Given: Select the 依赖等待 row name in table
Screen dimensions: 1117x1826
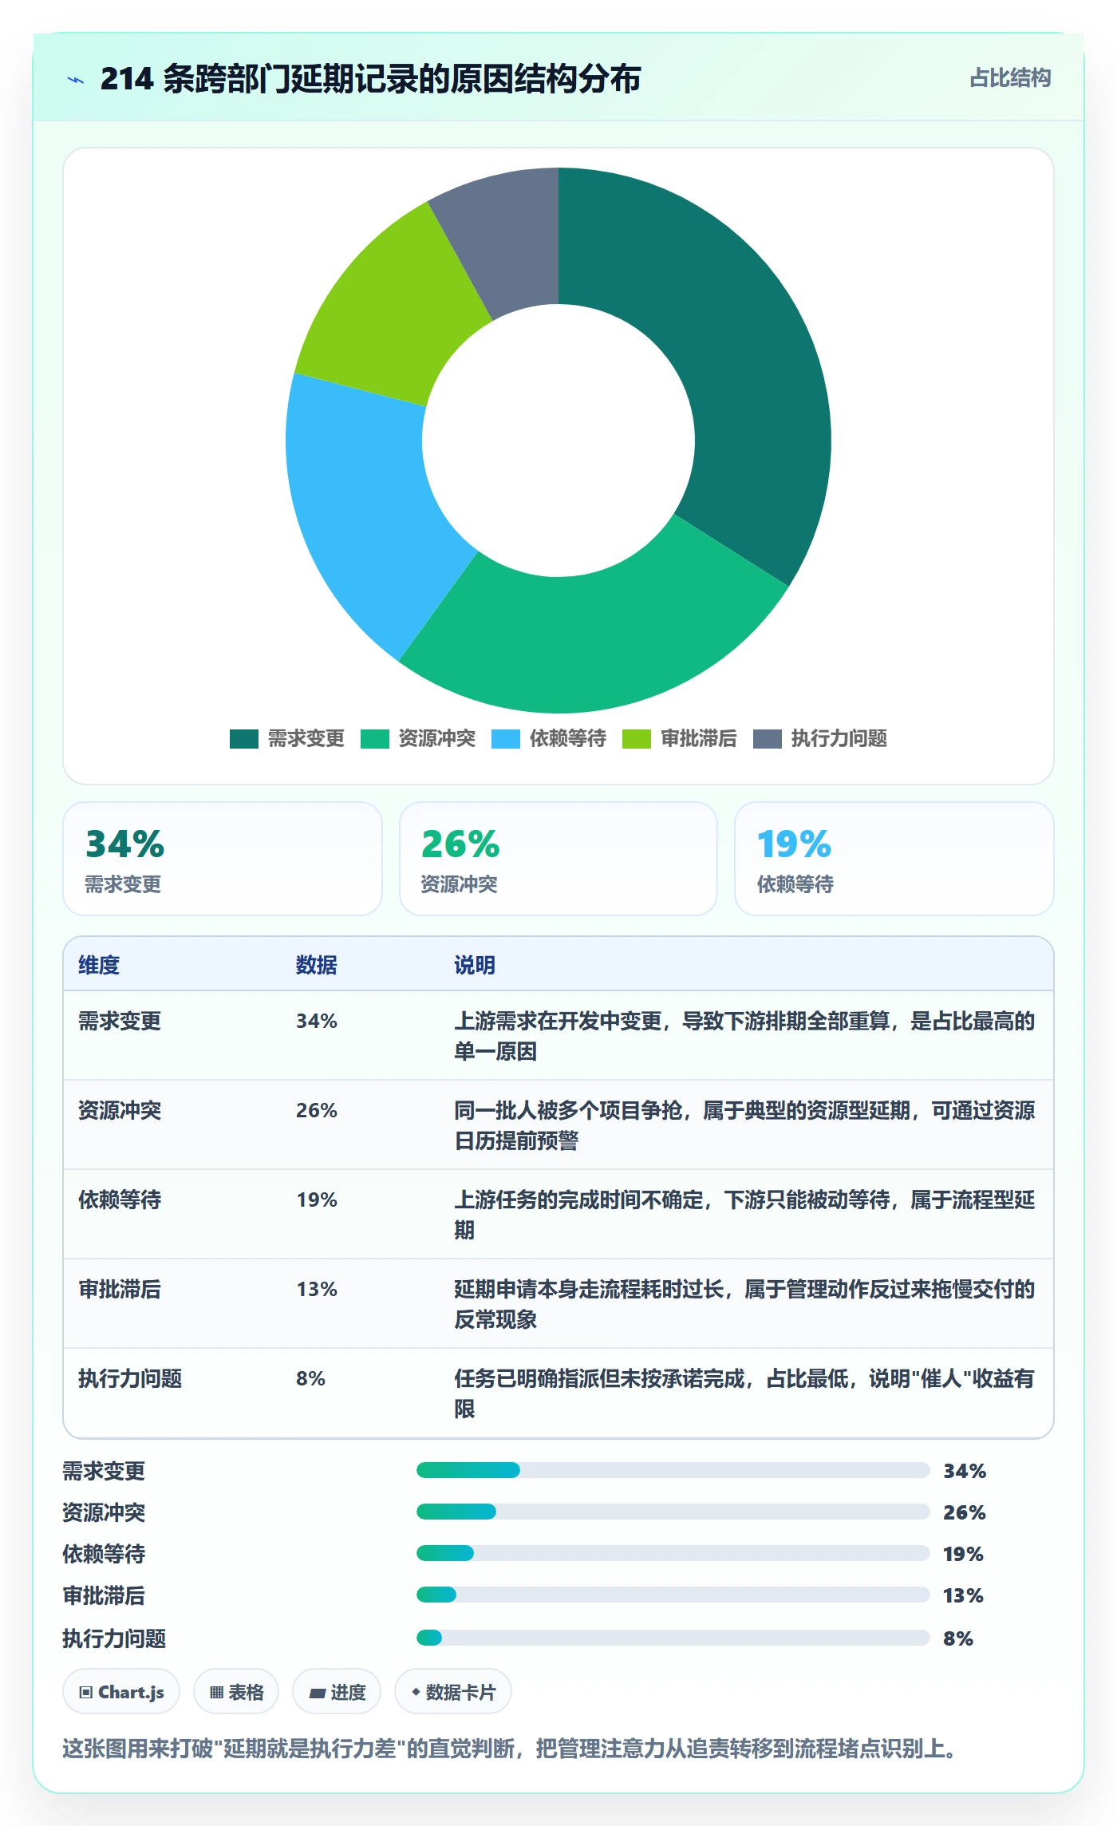Looking at the screenshot, I should pos(120,1200).
